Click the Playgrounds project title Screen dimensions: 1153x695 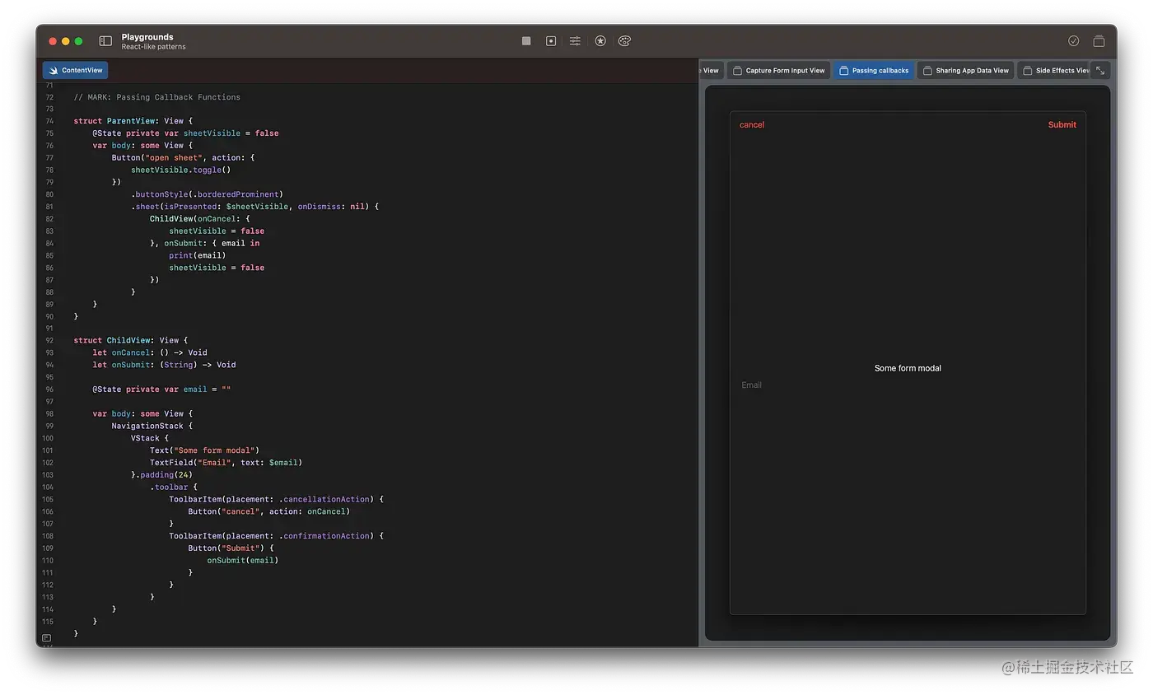(147, 37)
